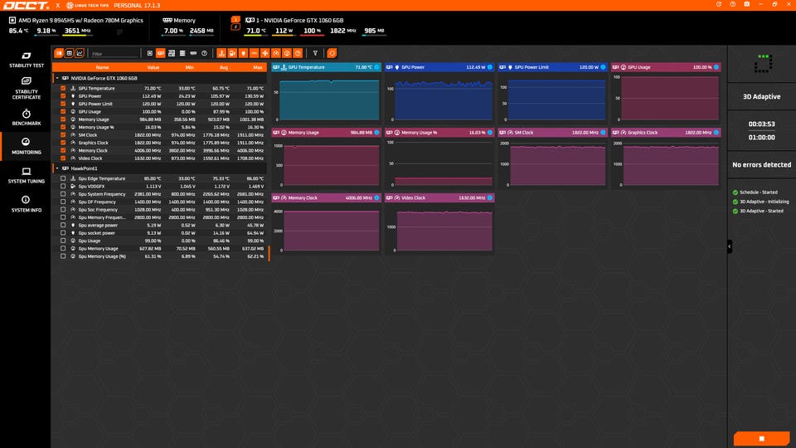Click into the Filter text field
796x448 pixels.
pyautogui.click(x=114, y=53)
